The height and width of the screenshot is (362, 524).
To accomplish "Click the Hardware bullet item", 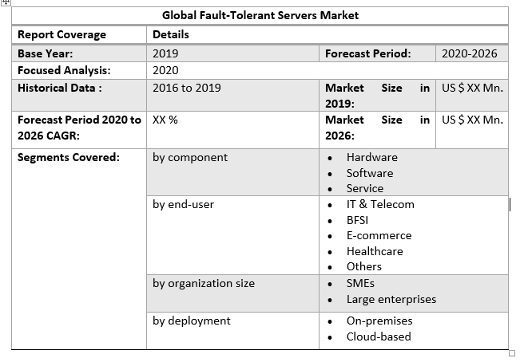I will (x=371, y=157).
